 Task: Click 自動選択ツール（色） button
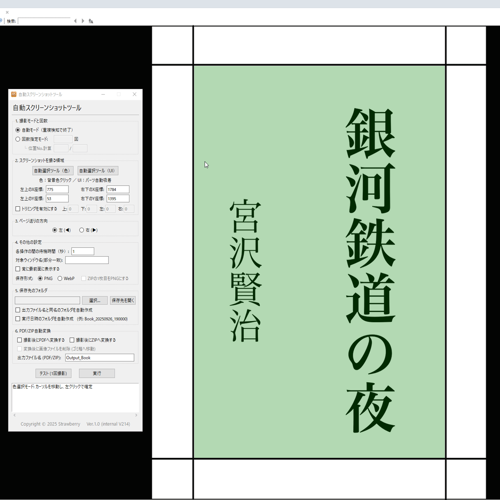(x=53, y=170)
